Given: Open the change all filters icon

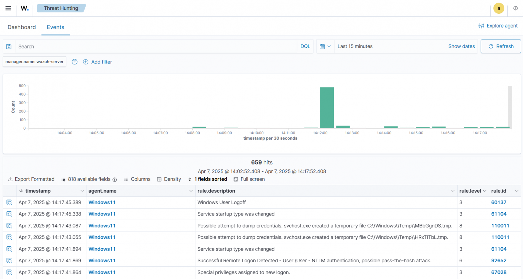Looking at the screenshot, I should 75,62.
